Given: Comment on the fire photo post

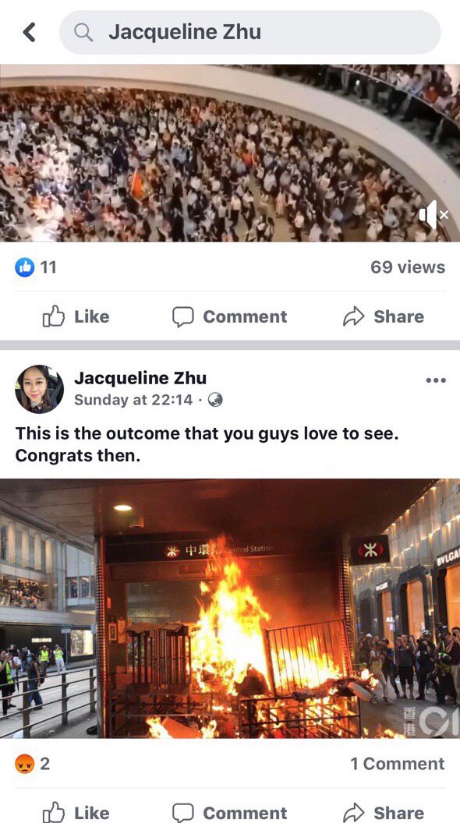Looking at the screenshot, I should point(229,812).
